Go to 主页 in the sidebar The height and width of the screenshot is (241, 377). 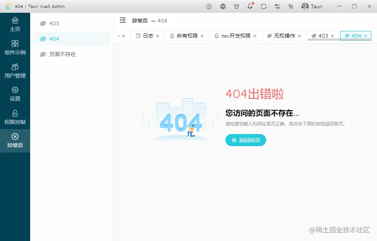coord(15,24)
